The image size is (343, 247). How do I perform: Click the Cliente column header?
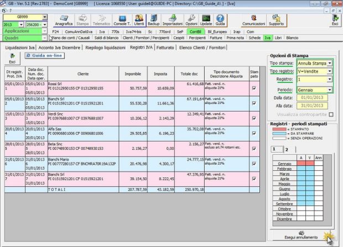(83, 74)
